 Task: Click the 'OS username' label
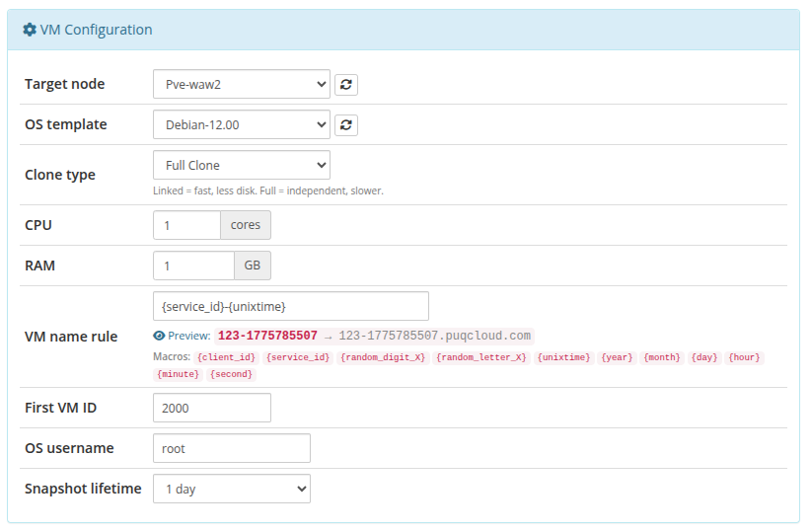click(69, 448)
